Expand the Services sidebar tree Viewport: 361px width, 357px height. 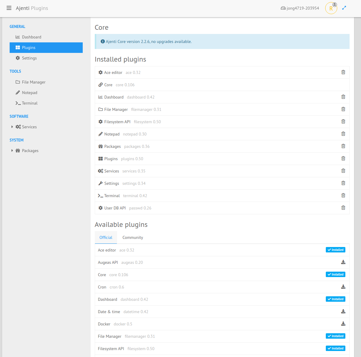(x=12, y=127)
